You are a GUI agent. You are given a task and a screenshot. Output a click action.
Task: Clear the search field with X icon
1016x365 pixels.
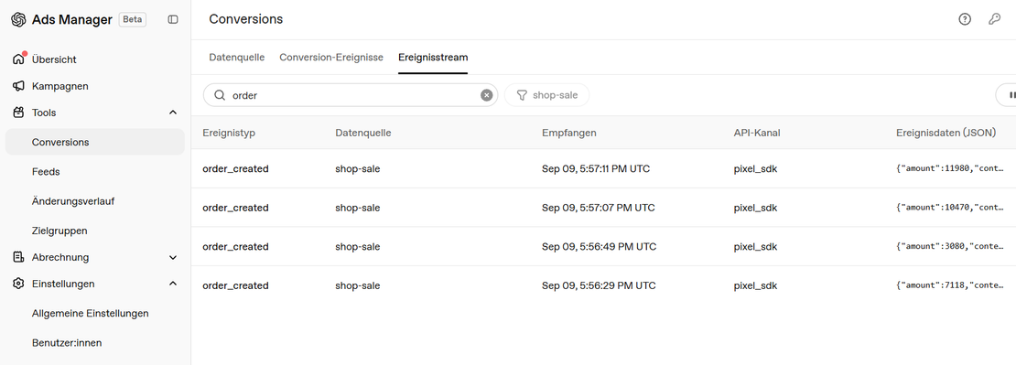[x=487, y=95]
